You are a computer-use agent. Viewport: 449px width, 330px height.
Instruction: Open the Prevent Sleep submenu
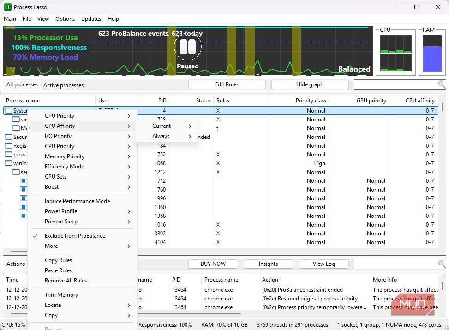coord(82,222)
